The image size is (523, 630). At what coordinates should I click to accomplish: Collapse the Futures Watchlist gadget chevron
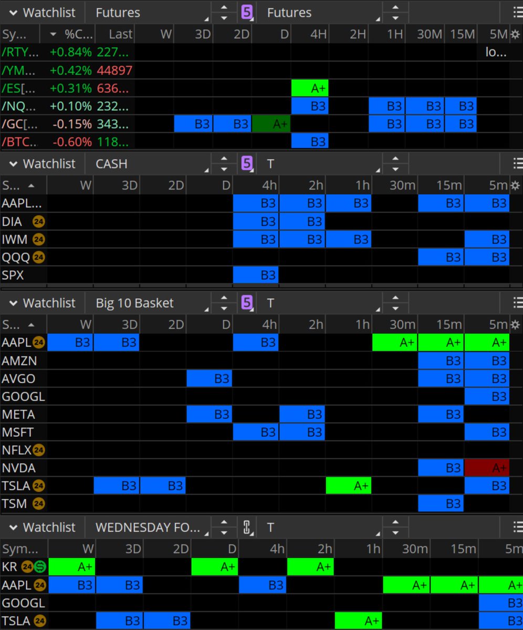click(x=13, y=13)
